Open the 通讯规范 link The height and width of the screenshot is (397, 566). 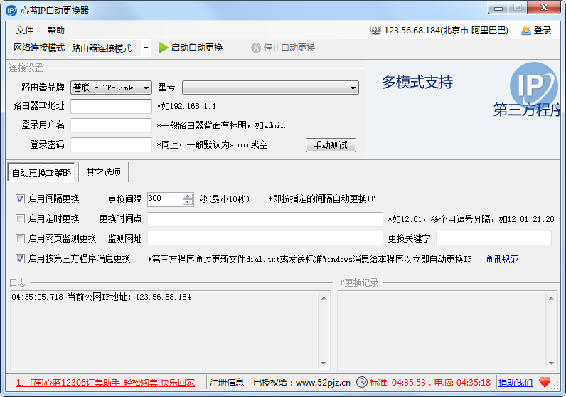(501, 259)
